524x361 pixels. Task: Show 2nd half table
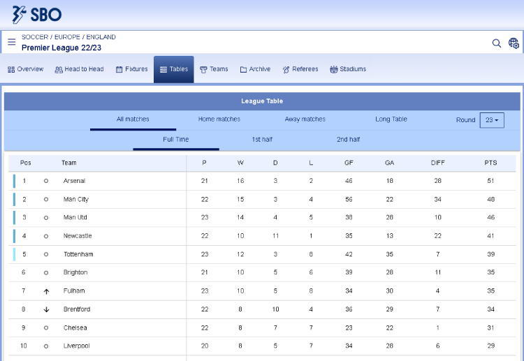(x=348, y=140)
